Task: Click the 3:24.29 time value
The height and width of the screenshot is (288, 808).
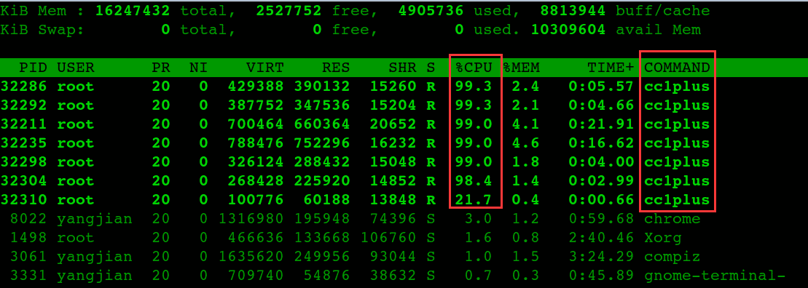Action: tap(601, 257)
